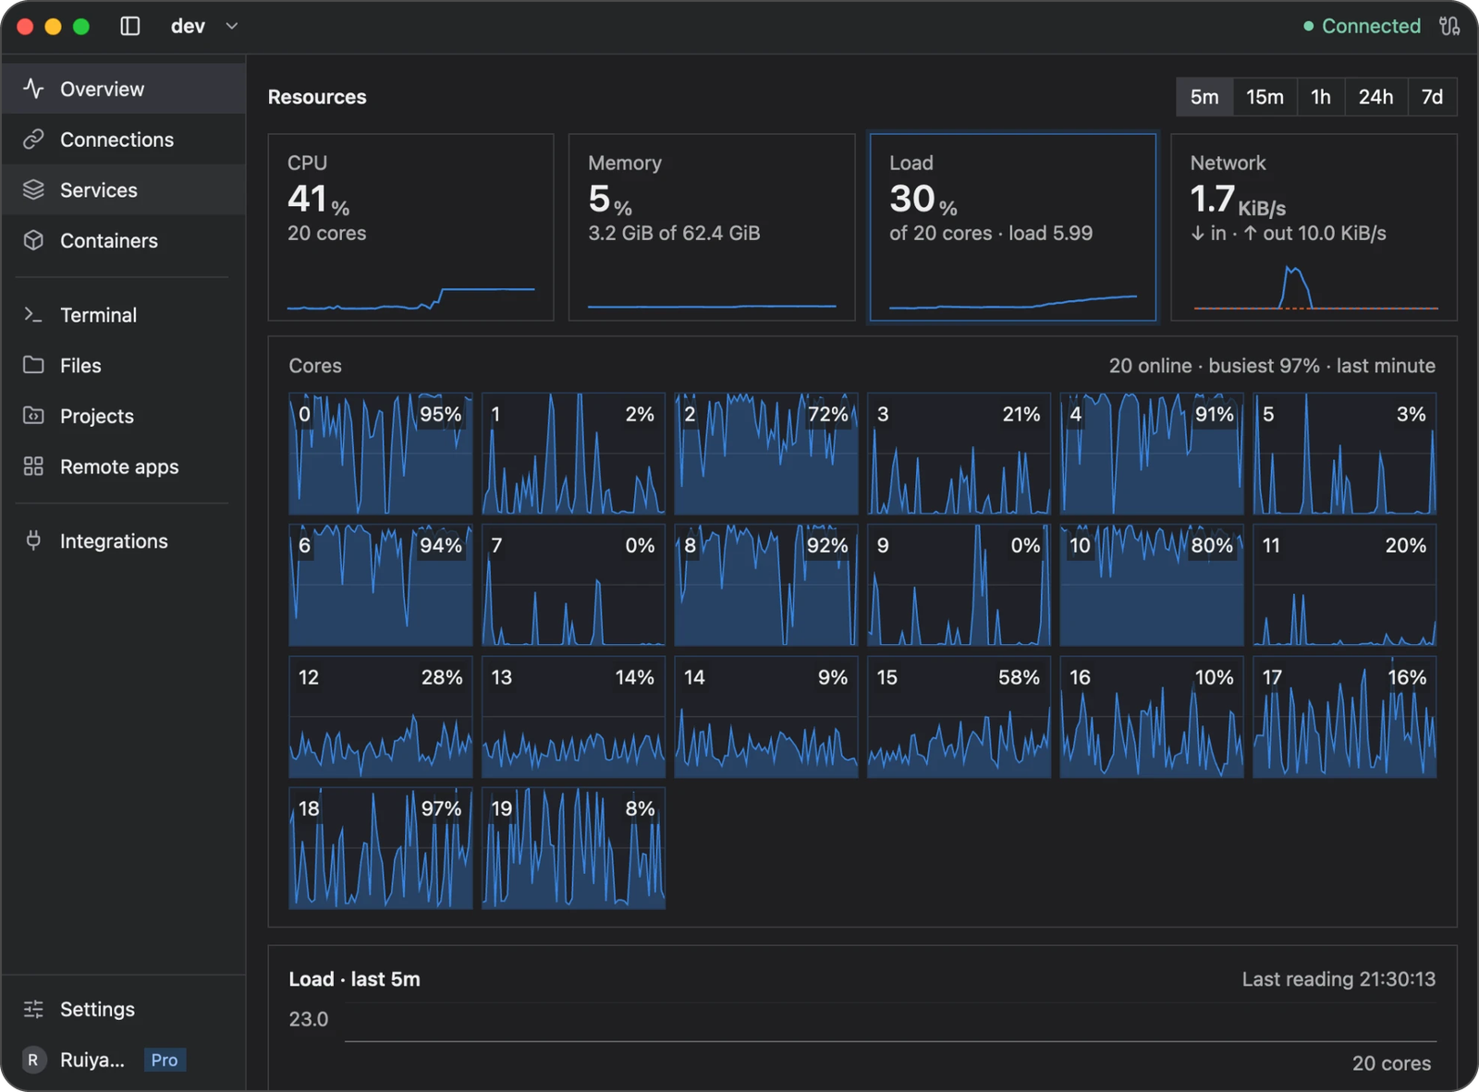The width and height of the screenshot is (1479, 1092).
Task: Select the CPU resource card
Action: 410,227
